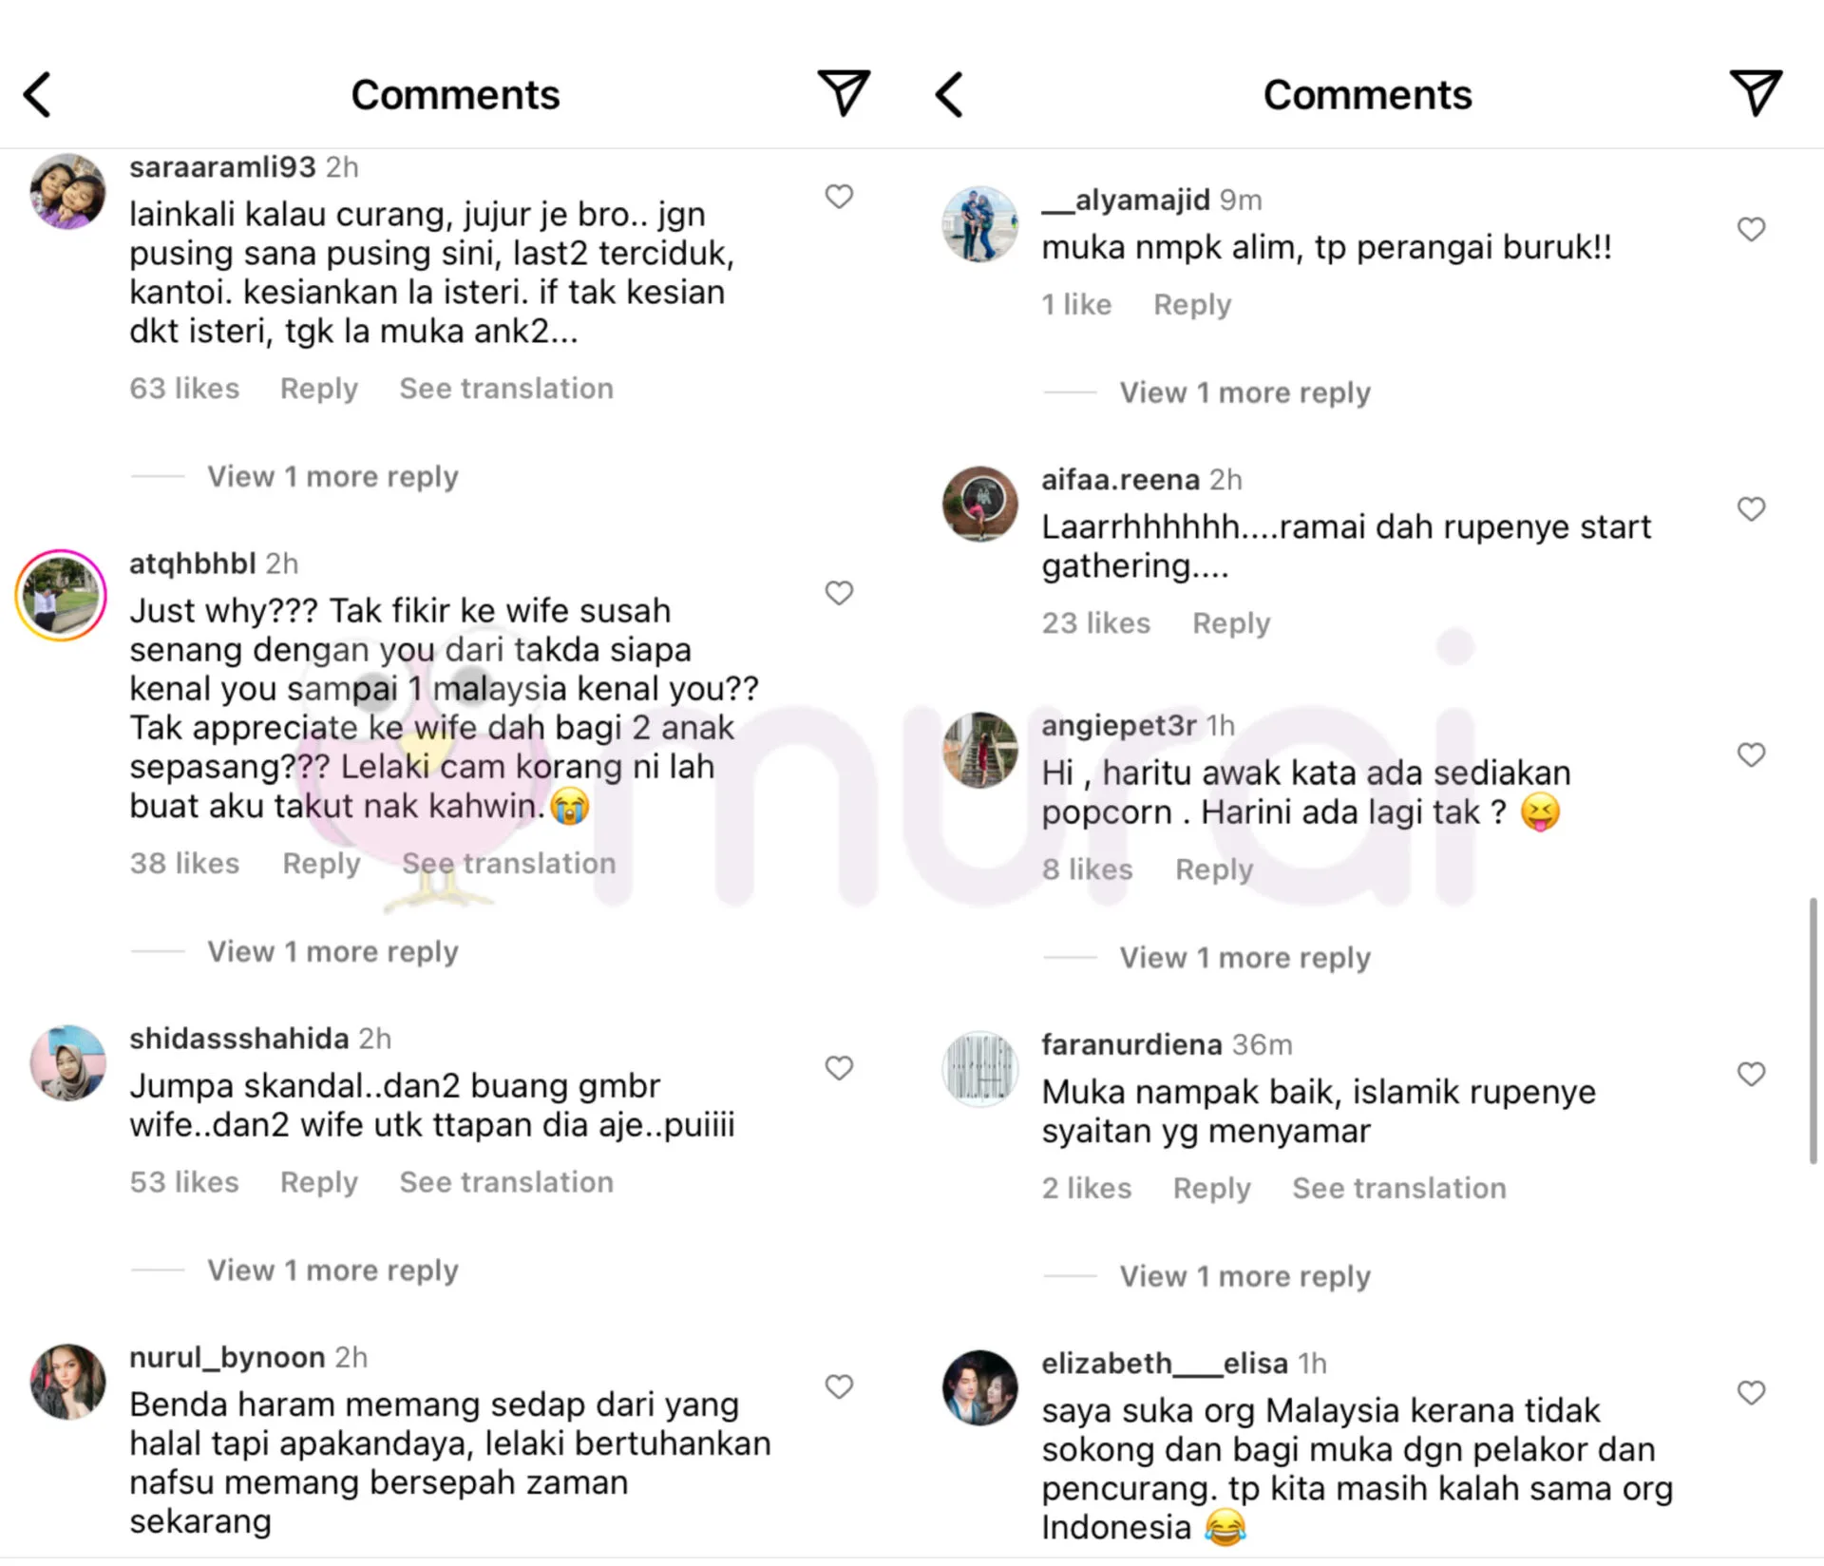
Task: Heart angiepet3r's popcorn comment
Action: [x=1751, y=754]
